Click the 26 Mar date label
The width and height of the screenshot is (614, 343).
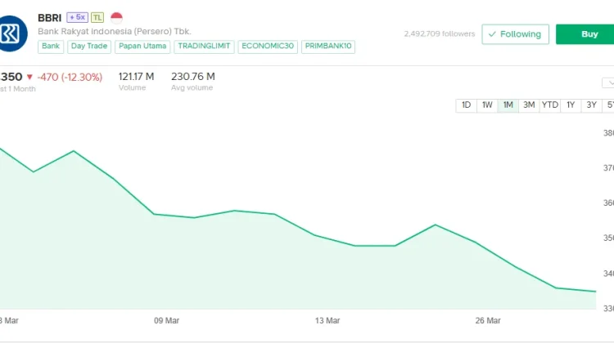pos(488,321)
